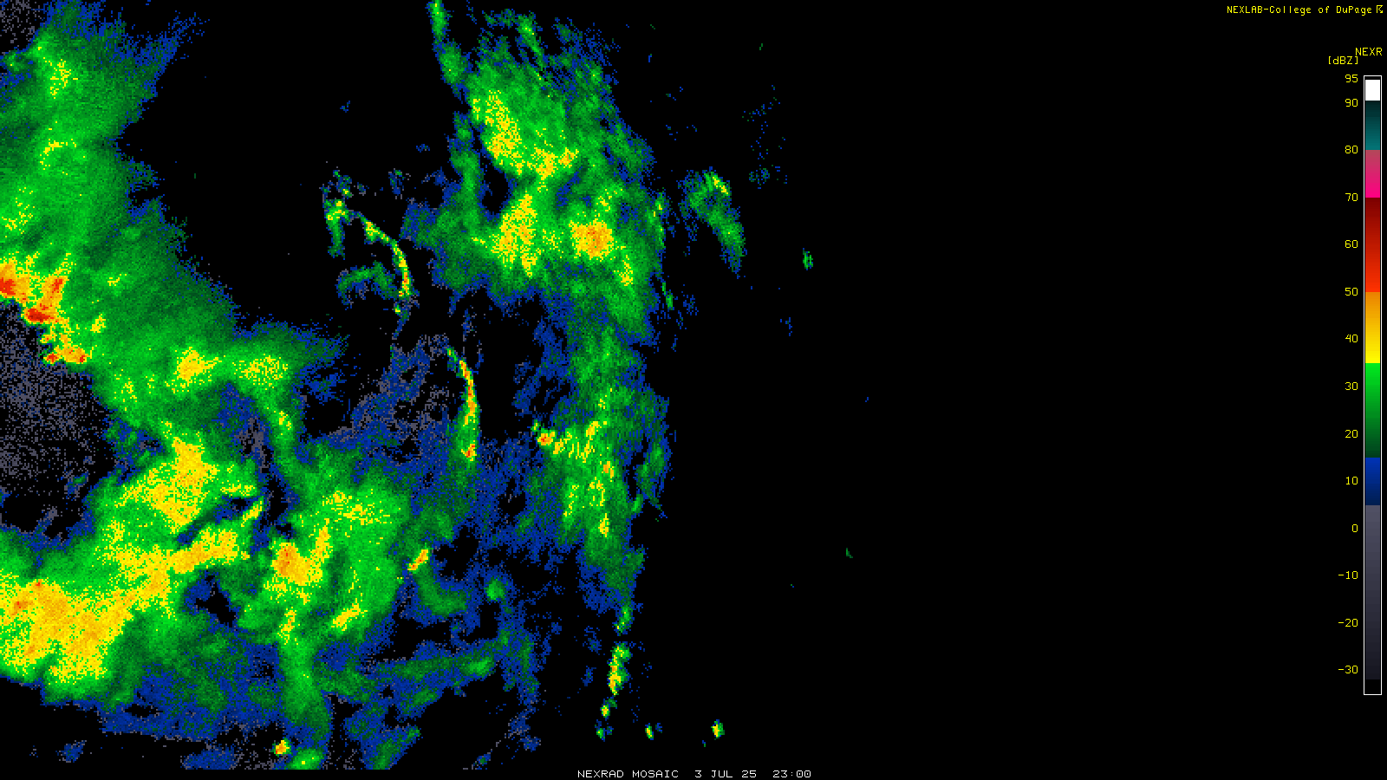
Task: Click the 30 value on the dBZ scale
Action: [1351, 387]
